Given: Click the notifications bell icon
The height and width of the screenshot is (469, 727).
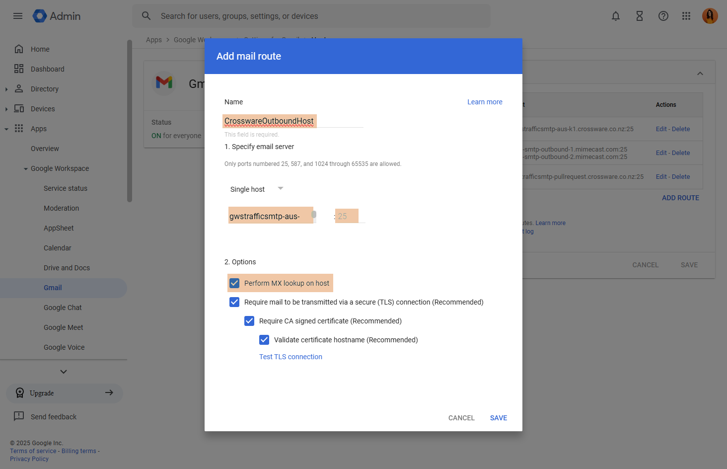Looking at the screenshot, I should pyautogui.click(x=616, y=16).
